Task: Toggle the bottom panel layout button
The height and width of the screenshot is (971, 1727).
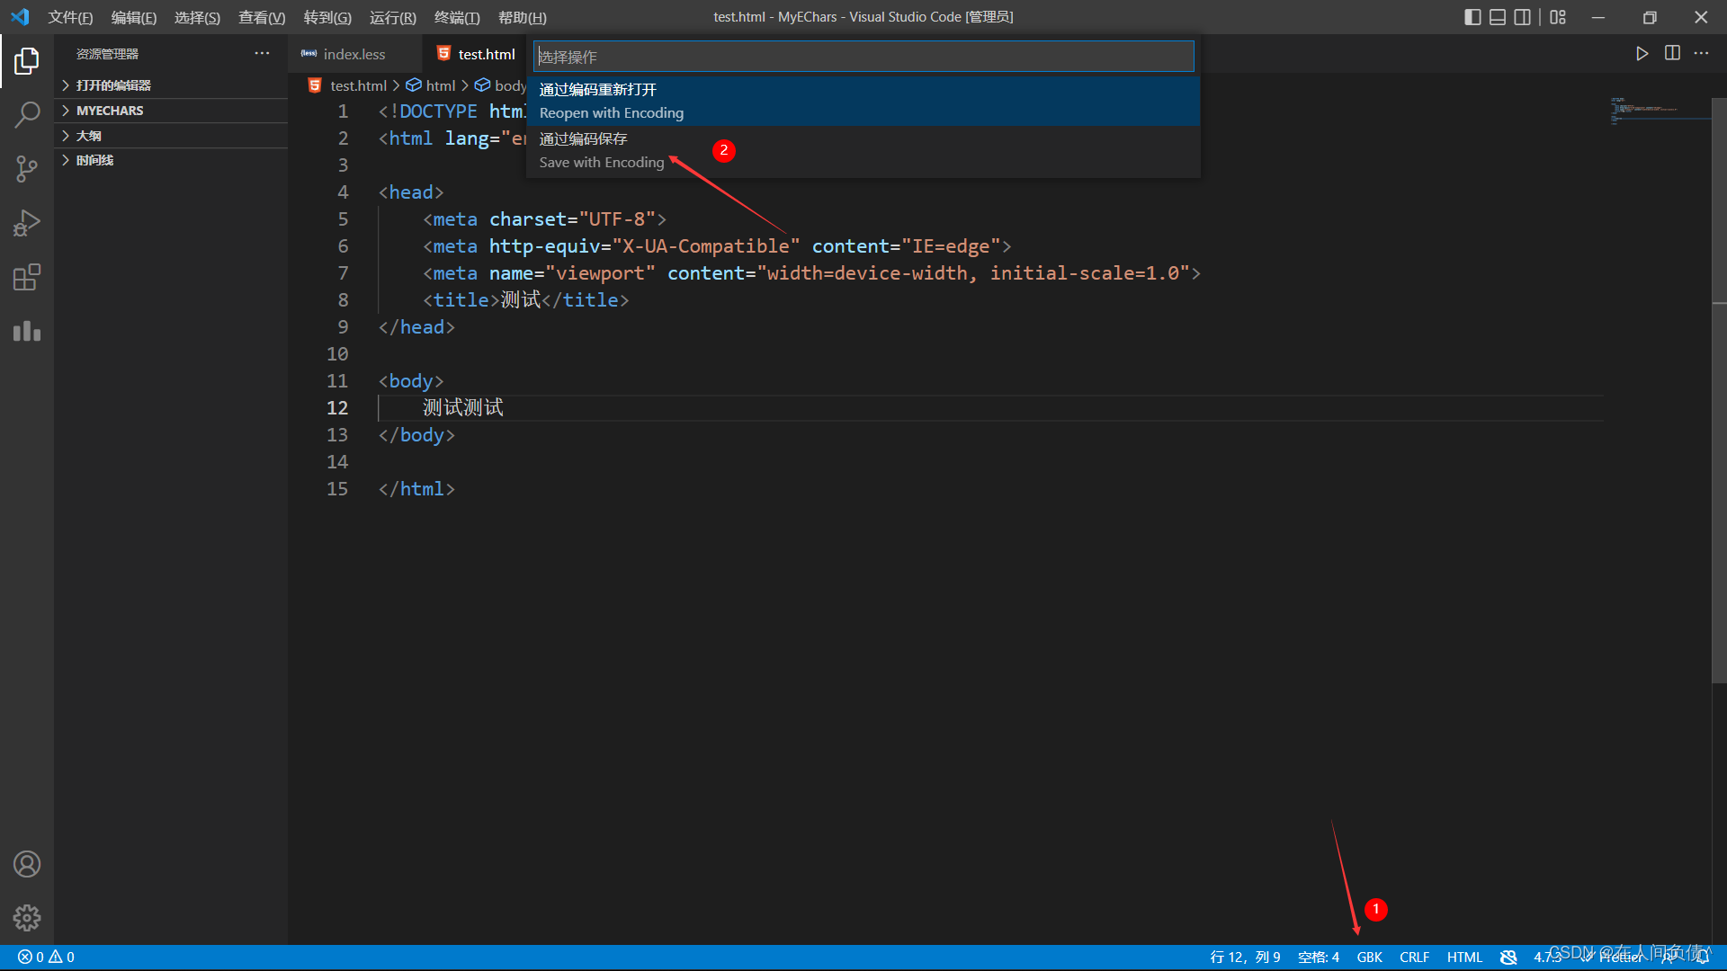Action: click(x=1498, y=17)
